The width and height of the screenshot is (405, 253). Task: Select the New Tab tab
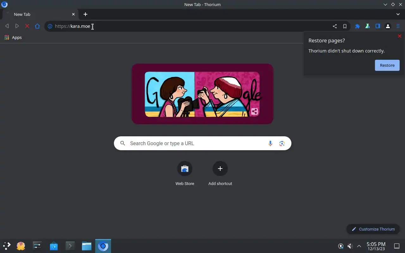40,14
